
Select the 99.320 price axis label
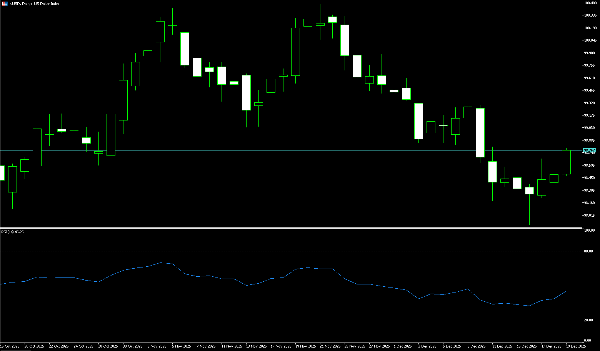(589, 103)
